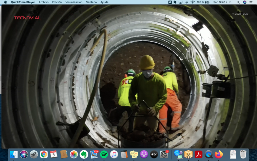
Task: Open the AirPlay display menu
Action: pyautogui.click(x=180, y=2)
